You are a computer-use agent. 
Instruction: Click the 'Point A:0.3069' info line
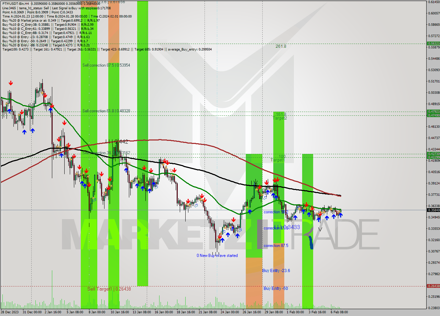37,12
